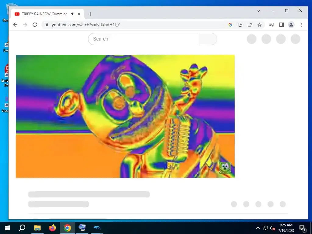
Task: Open the notification center icon
Action: point(302,228)
